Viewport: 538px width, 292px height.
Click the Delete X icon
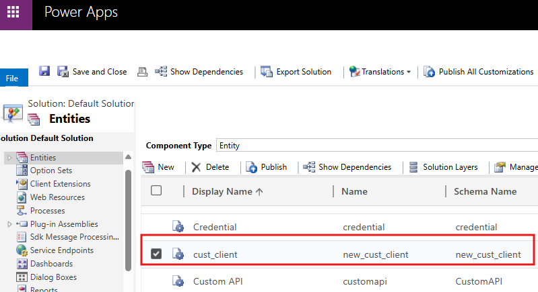[196, 167]
